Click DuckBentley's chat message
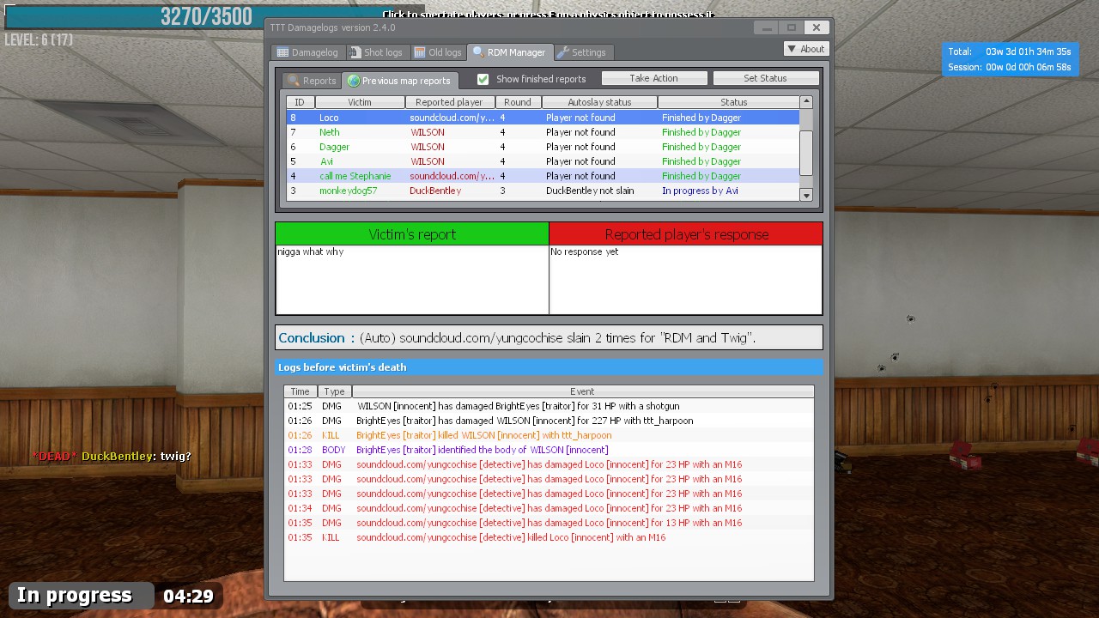1099x618 pixels. [112, 456]
